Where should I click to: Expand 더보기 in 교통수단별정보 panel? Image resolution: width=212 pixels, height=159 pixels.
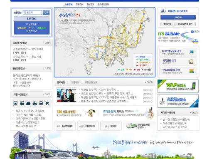[47, 94]
